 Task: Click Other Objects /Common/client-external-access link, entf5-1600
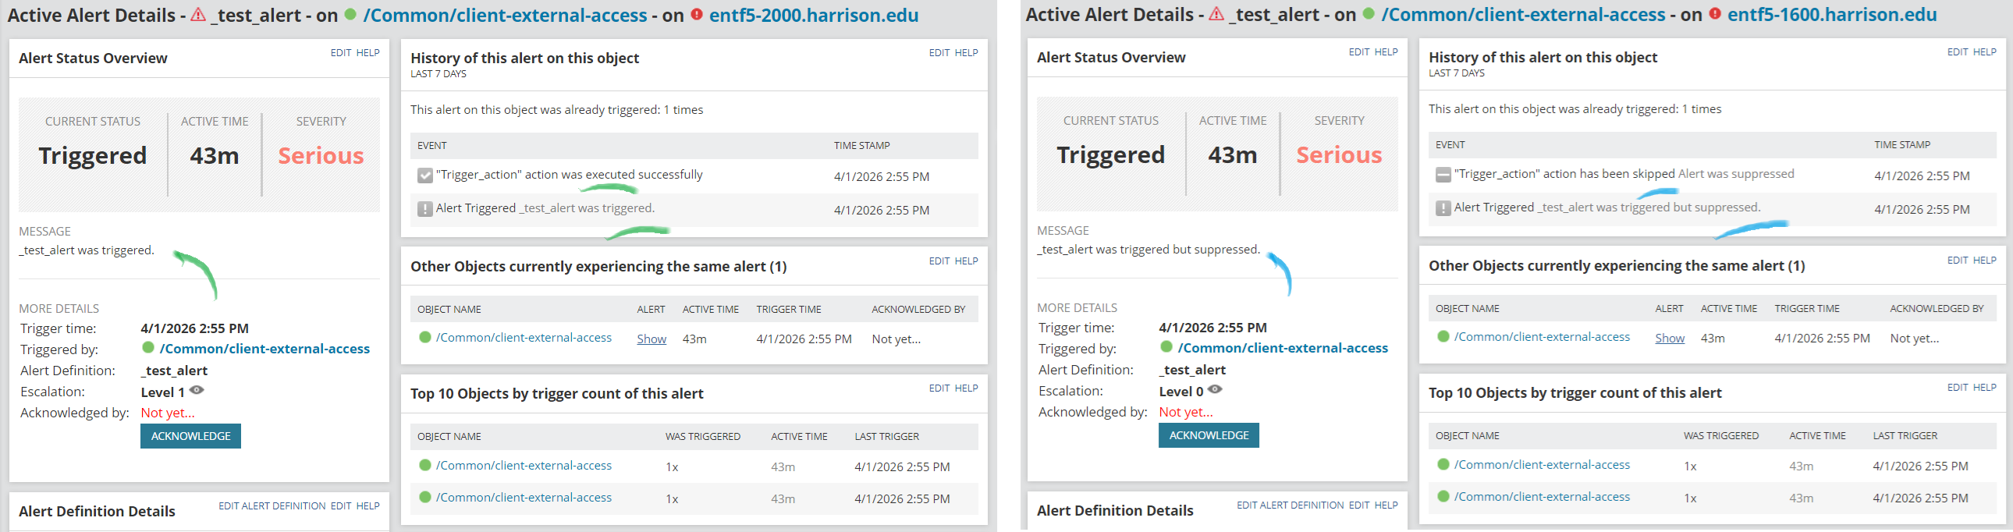(x=1542, y=337)
